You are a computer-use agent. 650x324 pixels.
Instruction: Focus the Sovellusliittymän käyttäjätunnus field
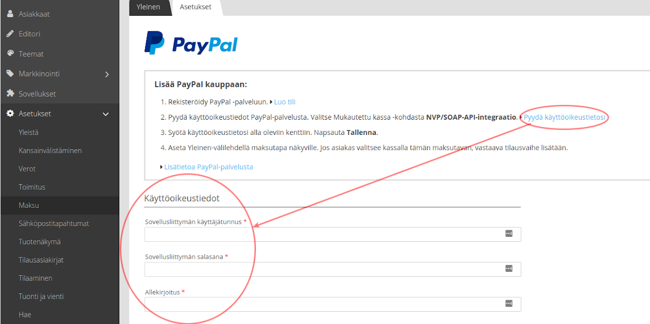[x=333, y=234]
